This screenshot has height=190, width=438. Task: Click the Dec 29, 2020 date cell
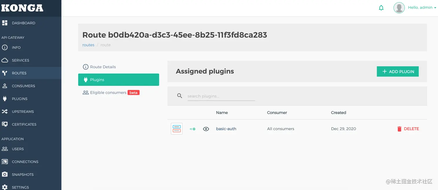[344, 129]
